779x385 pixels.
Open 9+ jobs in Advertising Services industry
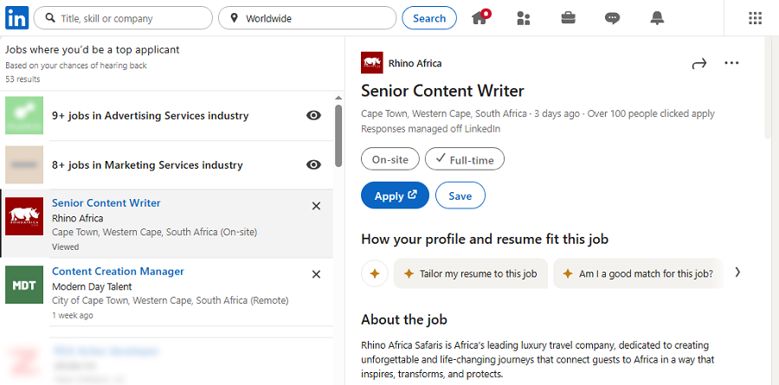click(x=150, y=116)
